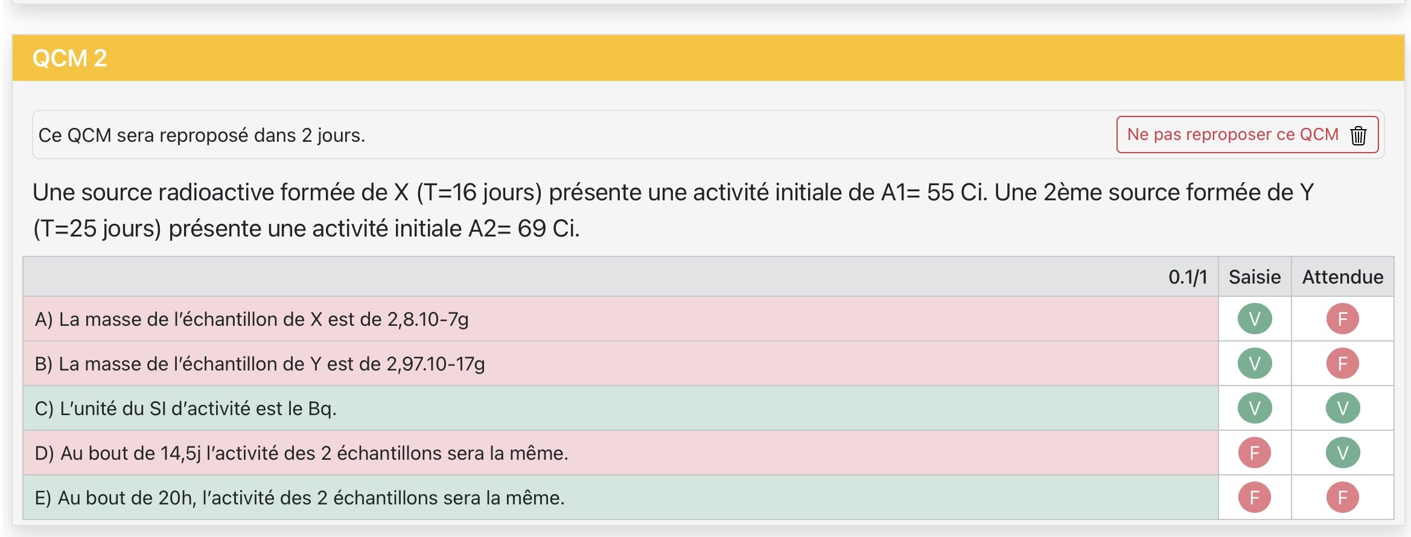Click the Saisie column header
This screenshot has width=1411, height=537.
point(1255,277)
